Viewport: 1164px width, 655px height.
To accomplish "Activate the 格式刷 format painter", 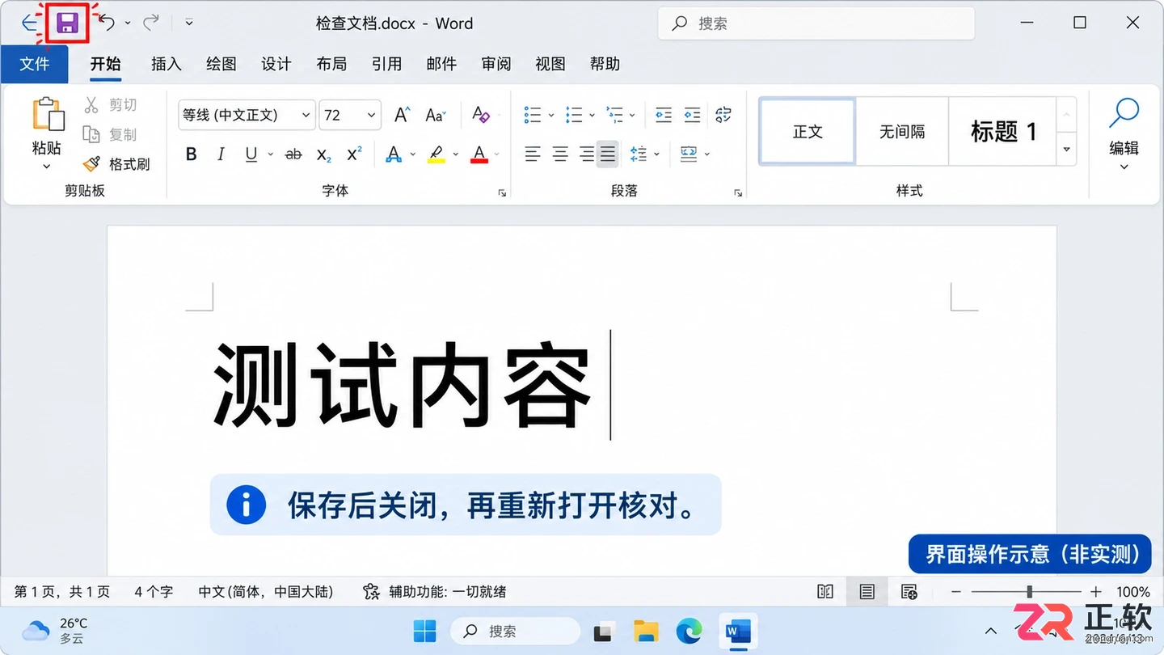I will pyautogui.click(x=116, y=164).
